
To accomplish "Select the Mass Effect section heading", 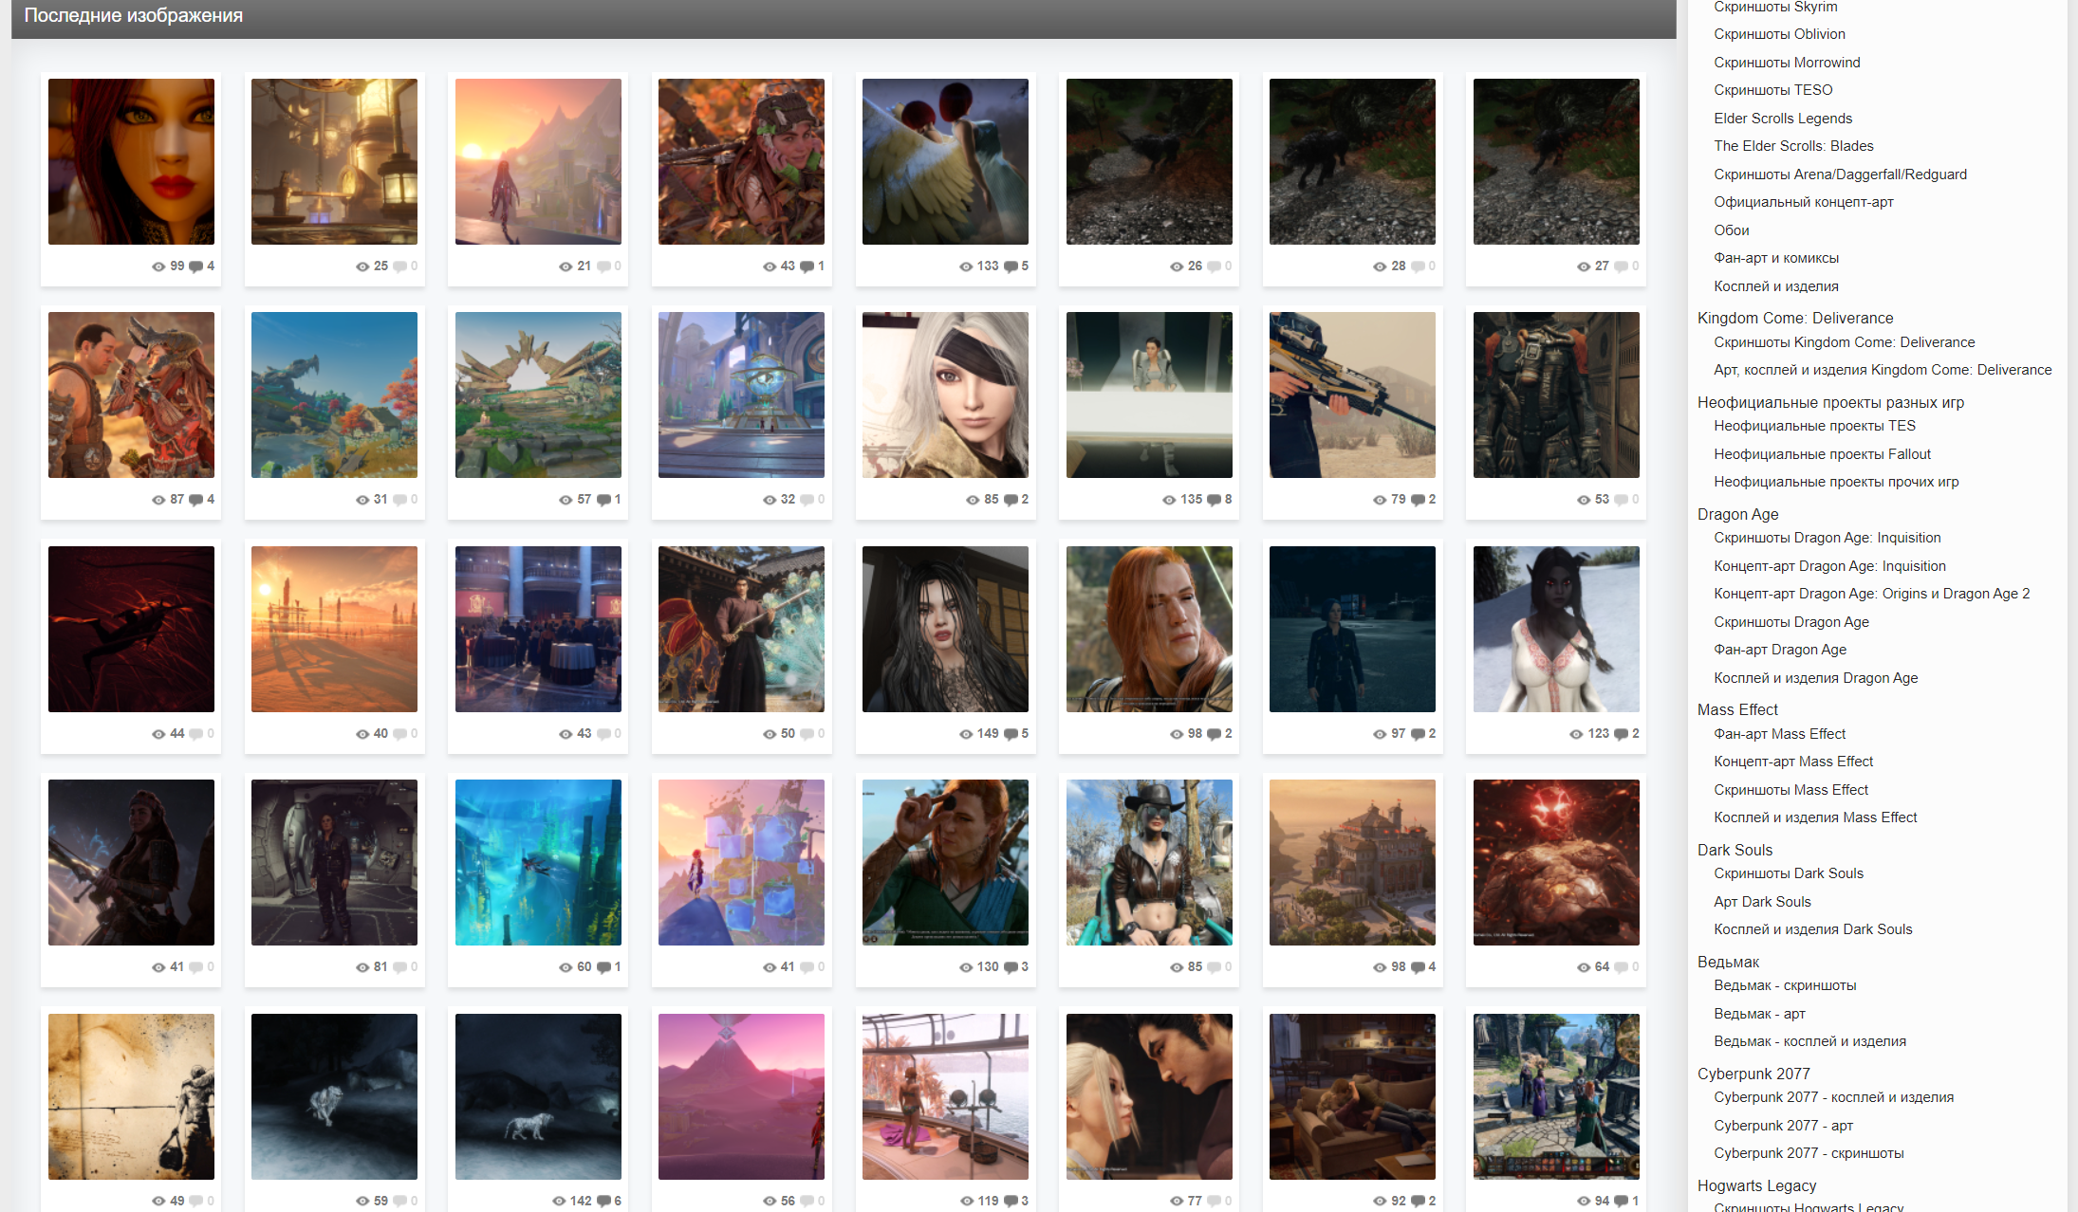I will point(1737,709).
